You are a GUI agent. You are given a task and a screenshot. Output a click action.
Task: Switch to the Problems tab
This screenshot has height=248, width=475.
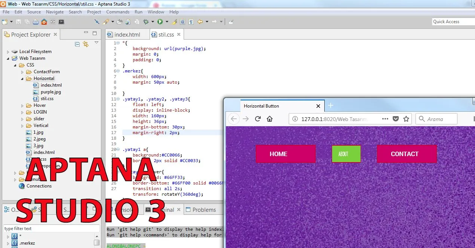[x=201, y=210]
